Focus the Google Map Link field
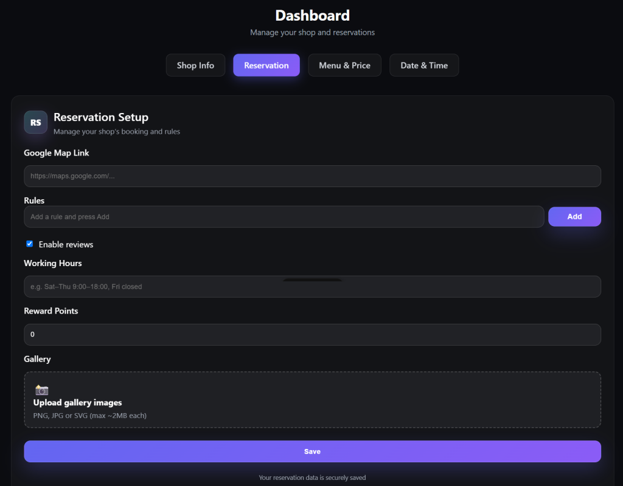This screenshot has width=623, height=486. tap(312, 176)
